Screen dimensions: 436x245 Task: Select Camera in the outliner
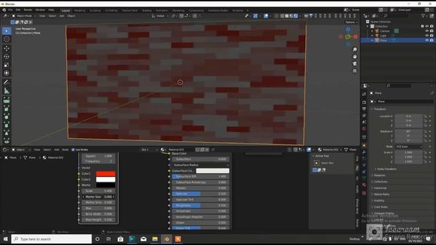[x=385, y=31]
